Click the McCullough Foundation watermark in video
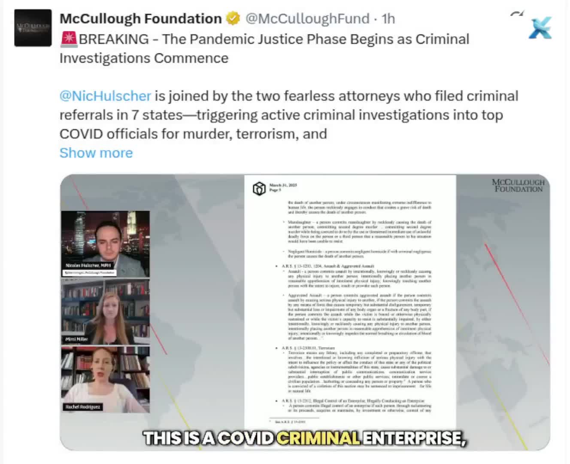The height and width of the screenshot is (464, 570). pyautogui.click(x=518, y=185)
